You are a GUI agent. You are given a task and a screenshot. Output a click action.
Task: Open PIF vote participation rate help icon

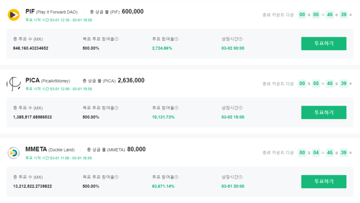(176, 39)
